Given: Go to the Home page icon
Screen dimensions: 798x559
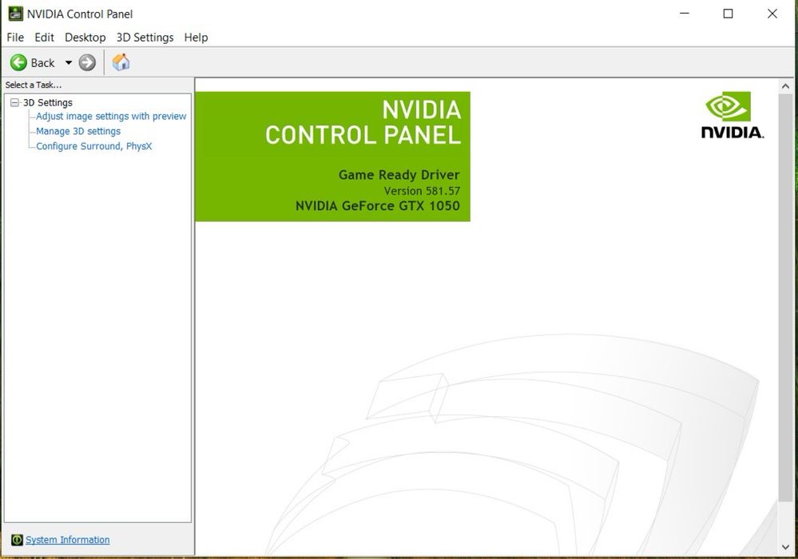Looking at the screenshot, I should click(x=121, y=62).
